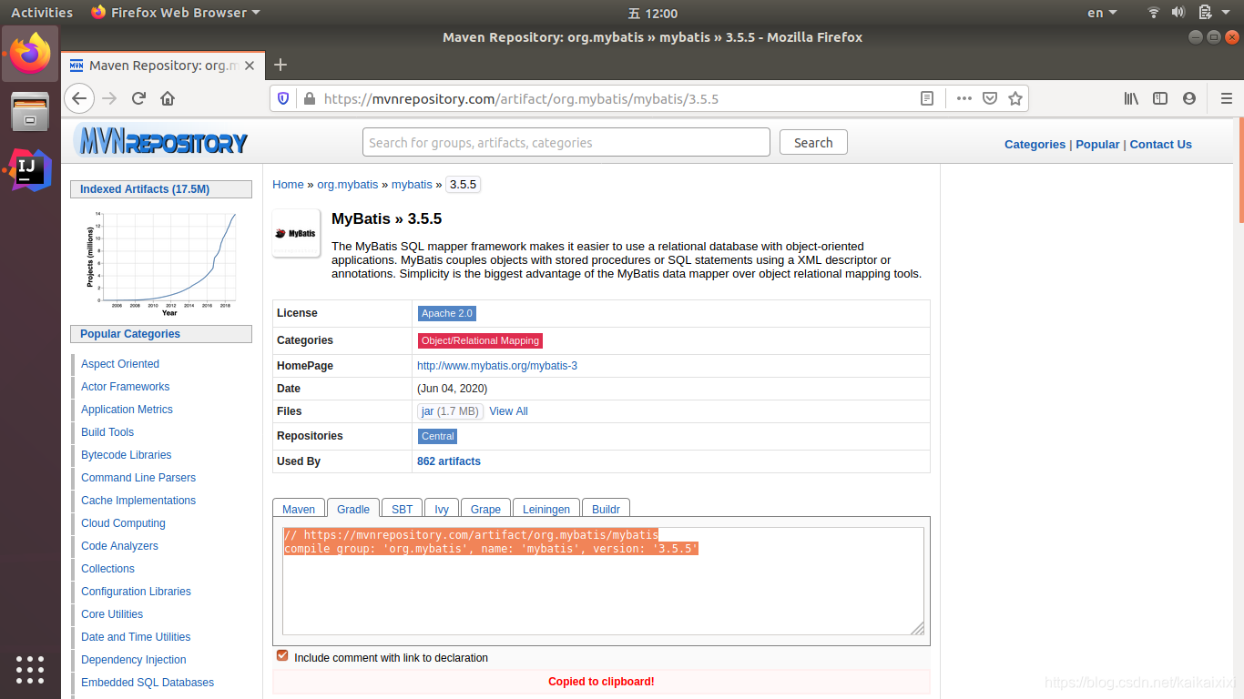Viewport: 1244px width, 699px height.
Task: Toggle reader view icon in address bar
Action: (x=927, y=98)
